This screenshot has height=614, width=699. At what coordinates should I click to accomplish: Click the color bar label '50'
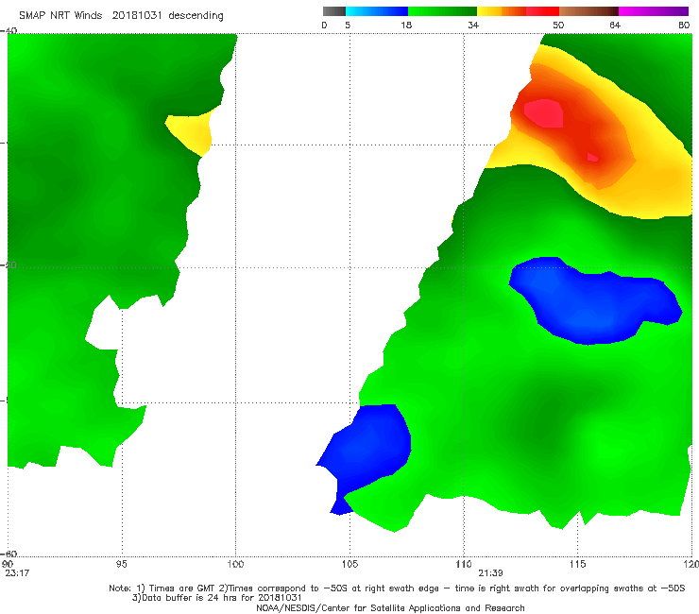point(558,26)
